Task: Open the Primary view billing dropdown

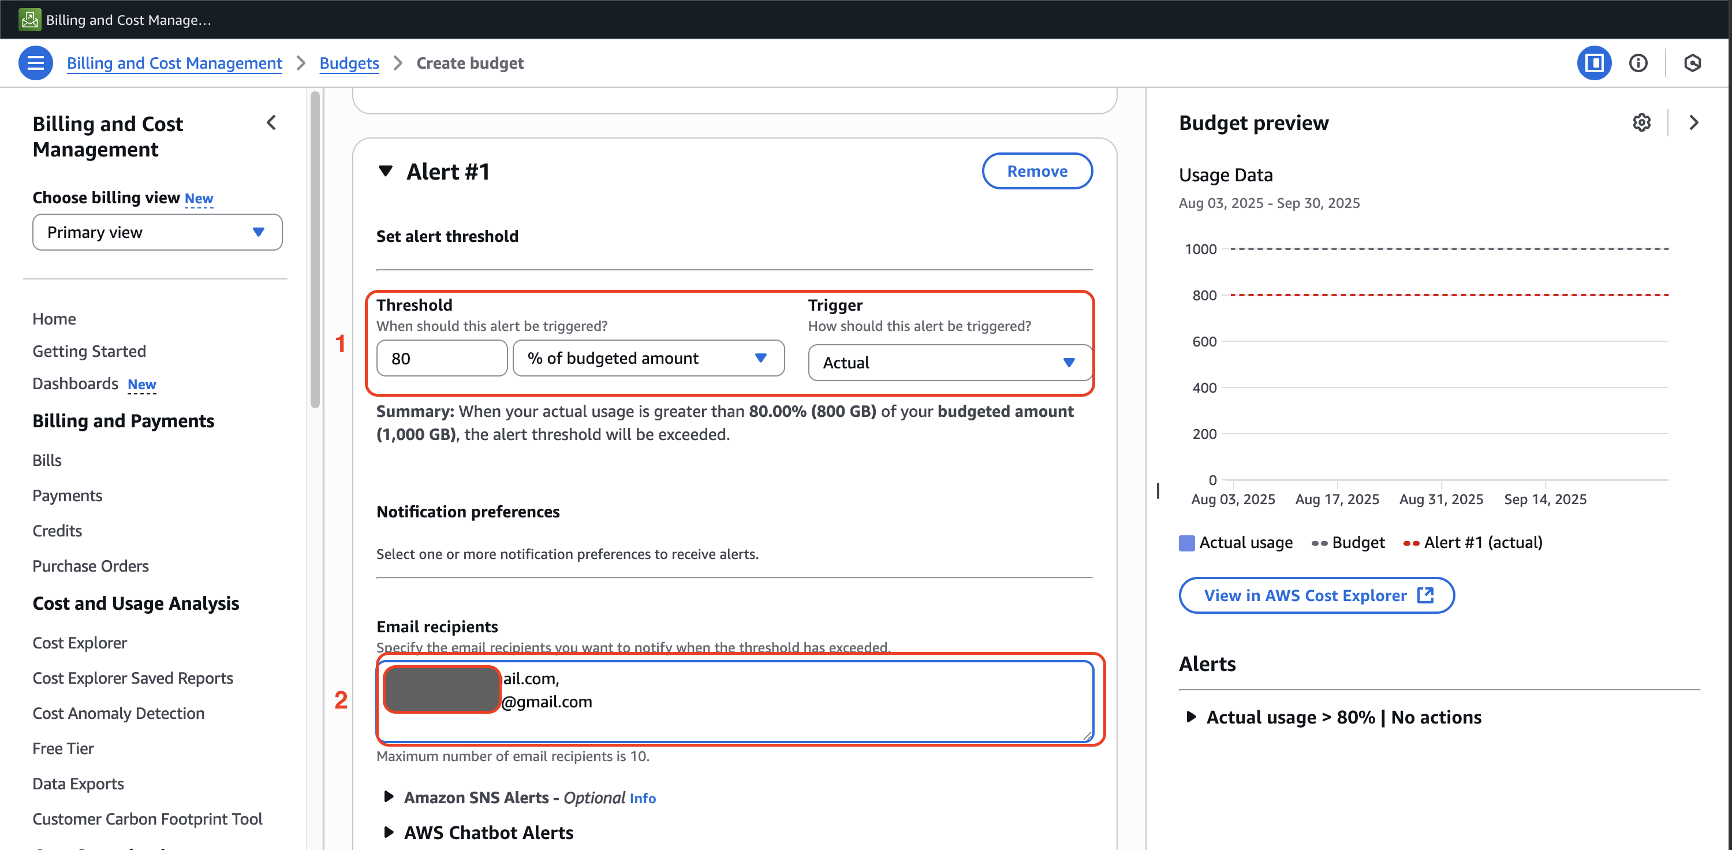Action: [x=158, y=232]
